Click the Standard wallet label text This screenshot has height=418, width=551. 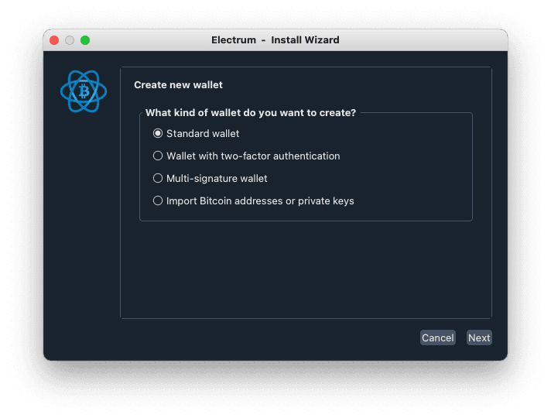click(x=203, y=134)
